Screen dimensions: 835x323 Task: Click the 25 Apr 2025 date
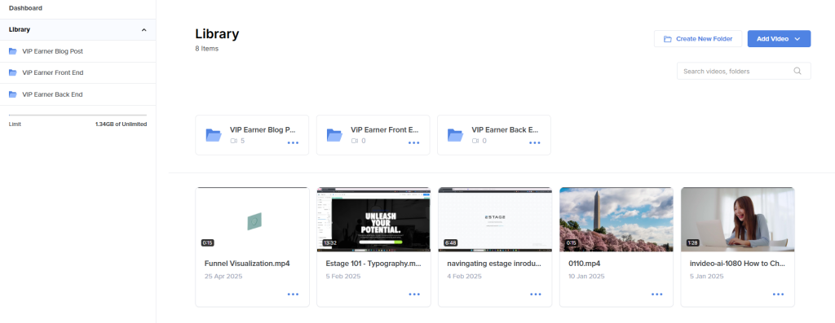(x=223, y=277)
